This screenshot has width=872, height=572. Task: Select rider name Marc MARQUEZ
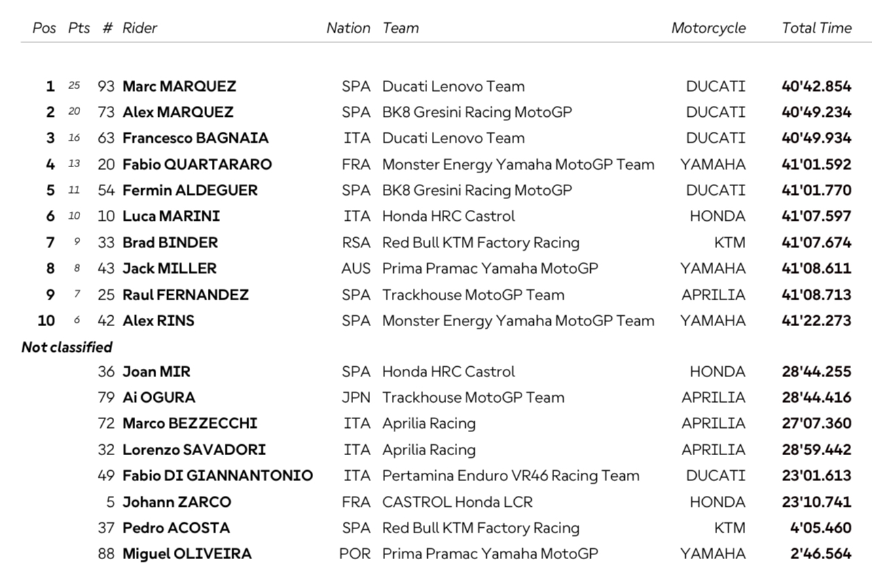coord(179,86)
